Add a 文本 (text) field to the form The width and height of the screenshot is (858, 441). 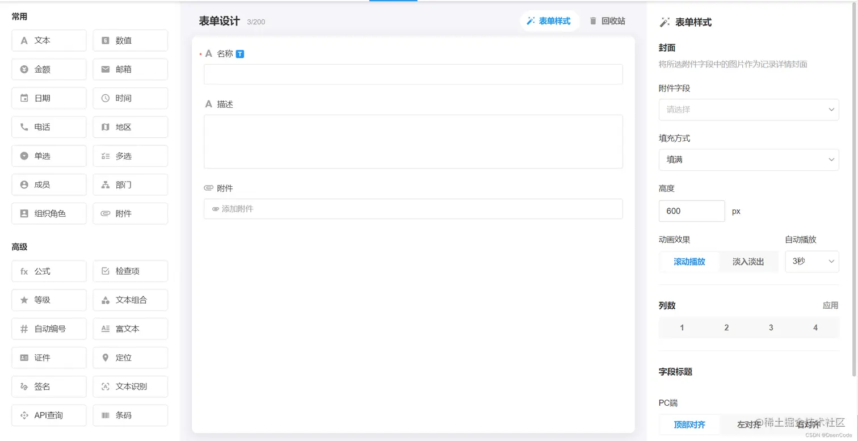pos(48,40)
